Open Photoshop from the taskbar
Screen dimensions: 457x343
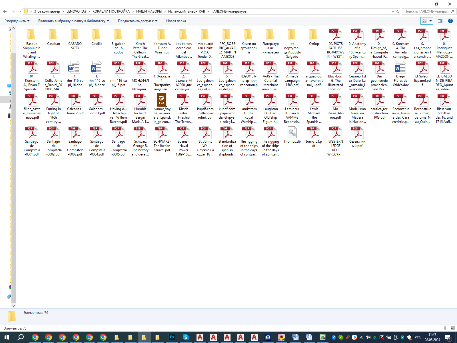[x=172, y=337]
